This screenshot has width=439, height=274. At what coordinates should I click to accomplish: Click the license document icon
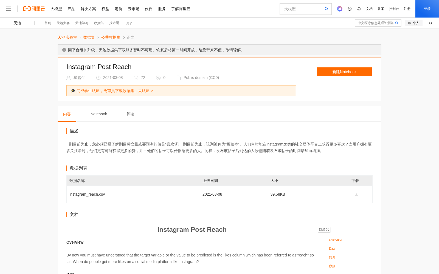179,78
